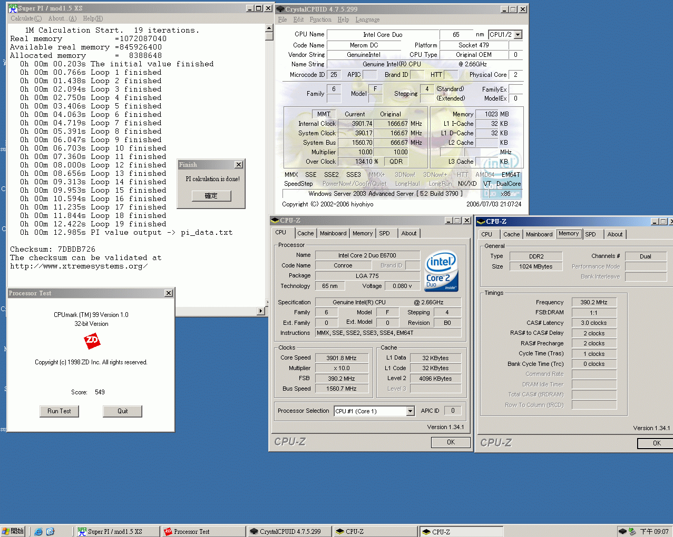Open Internet Explorer from the quick launch

pyautogui.click(x=38, y=532)
